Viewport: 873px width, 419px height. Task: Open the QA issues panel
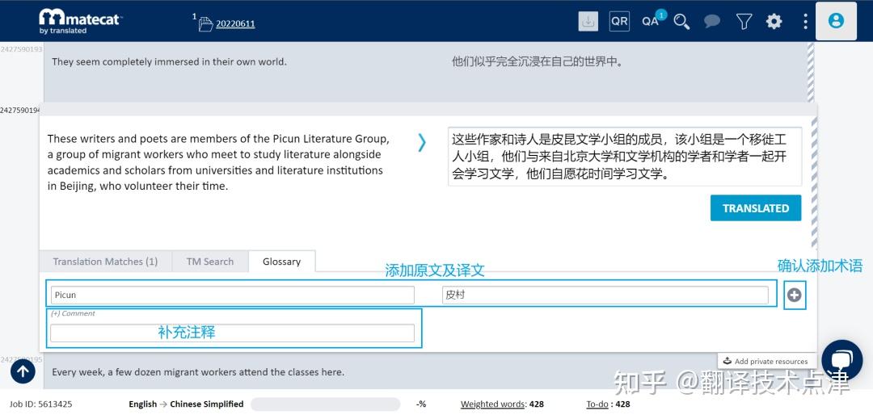pyautogui.click(x=652, y=21)
